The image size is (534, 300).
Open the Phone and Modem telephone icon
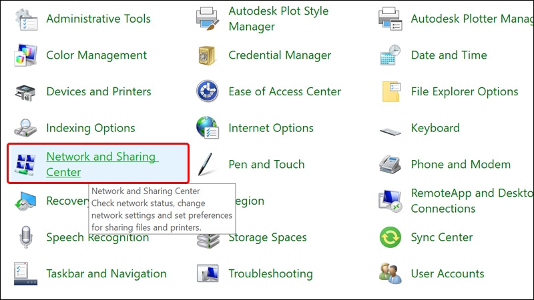(x=390, y=165)
